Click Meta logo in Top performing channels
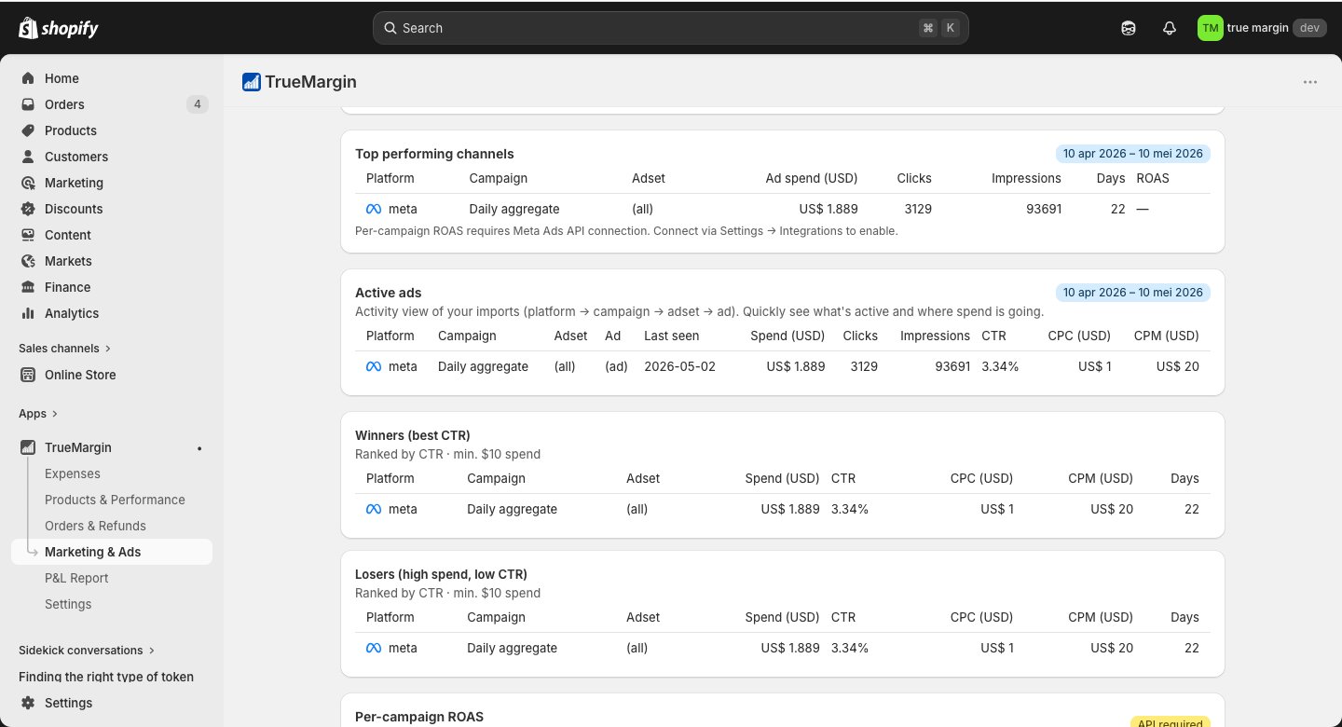Screen dimensions: 1342x727 [x=374, y=209]
